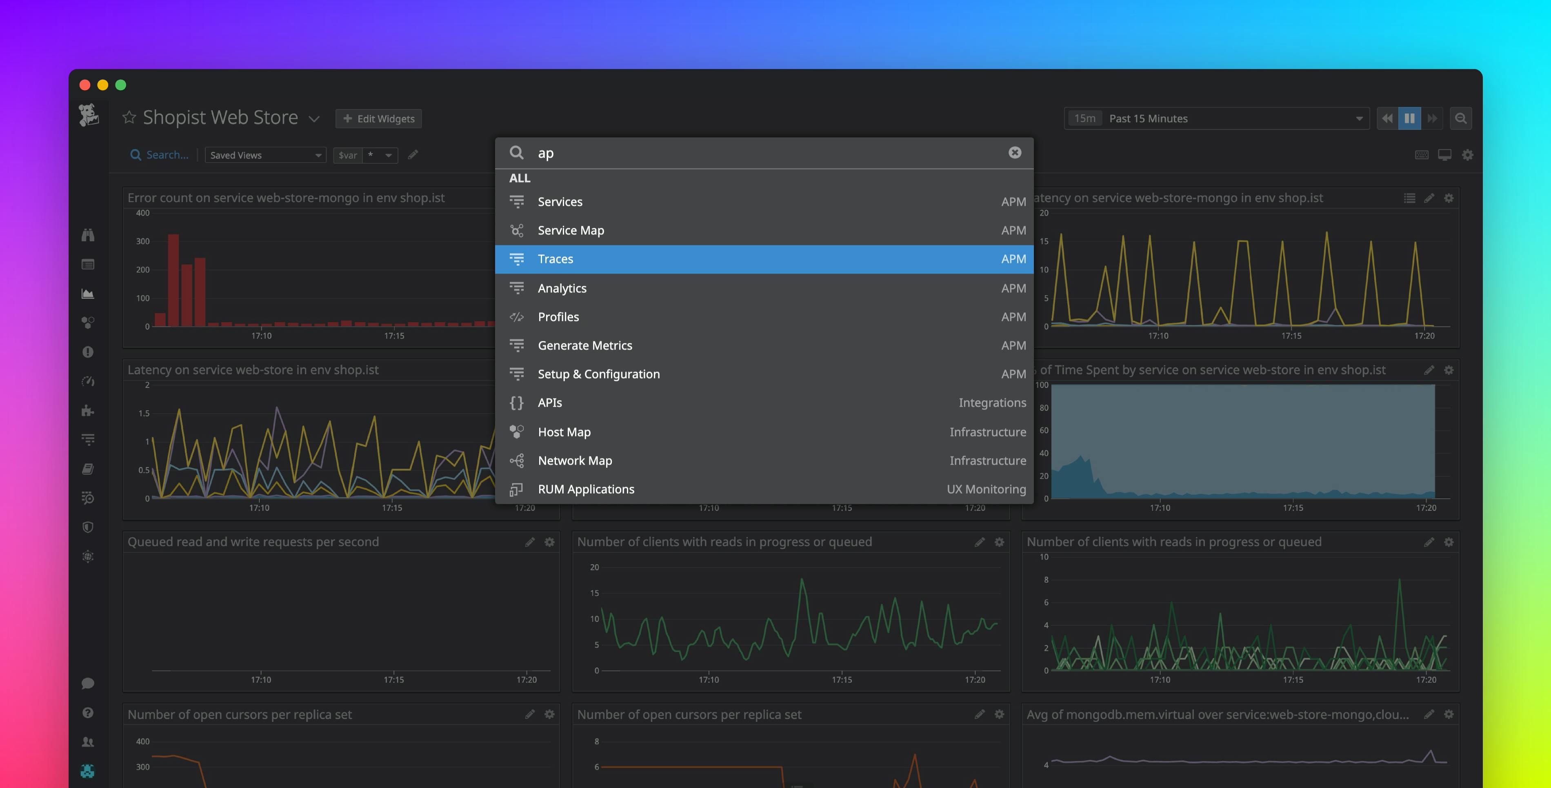Clear the search field using the X icon

[x=1015, y=152]
